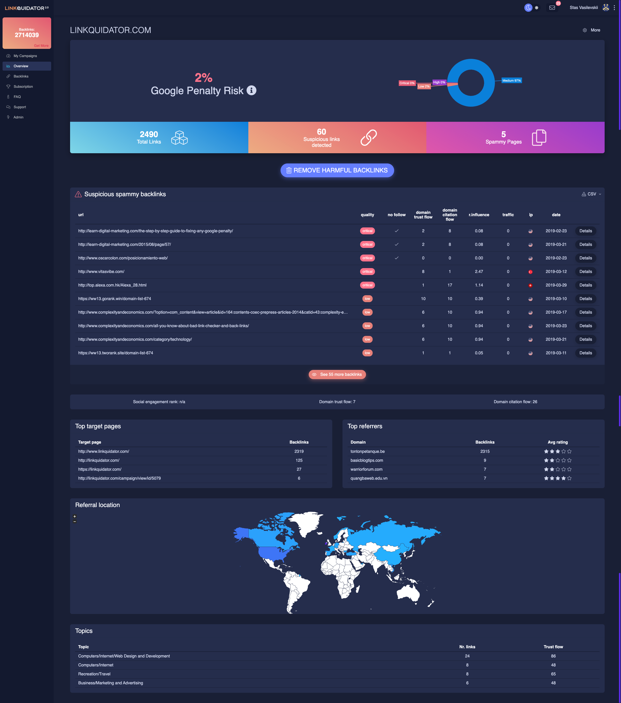Click the no follow checkmark for the oscarcolon.com row
This screenshot has height=703, width=621.
pos(396,258)
